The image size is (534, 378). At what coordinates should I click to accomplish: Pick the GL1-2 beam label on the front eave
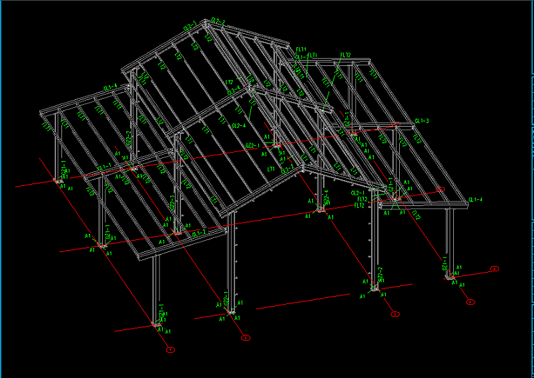(198, 233)
